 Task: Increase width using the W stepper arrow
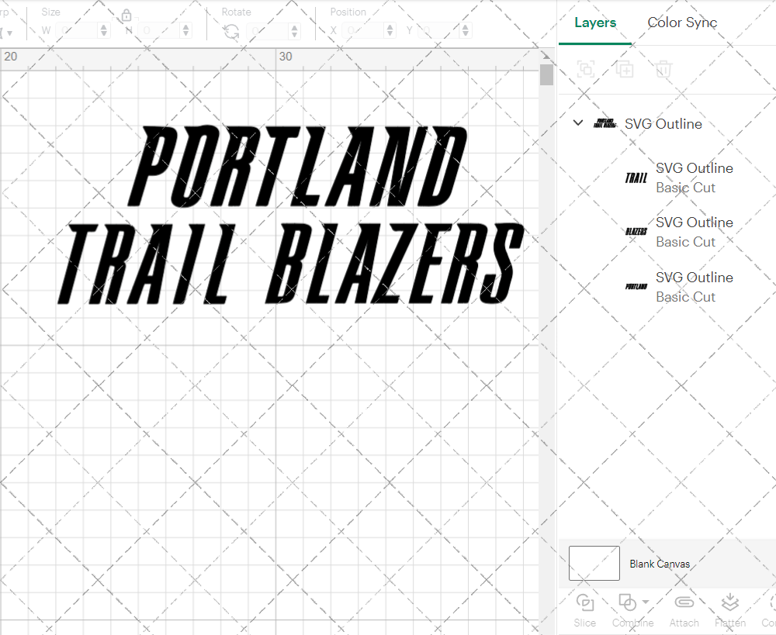106,26
